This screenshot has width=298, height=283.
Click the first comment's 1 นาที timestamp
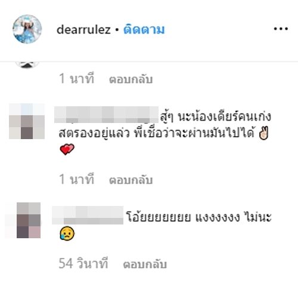click(x=76, y=79)
